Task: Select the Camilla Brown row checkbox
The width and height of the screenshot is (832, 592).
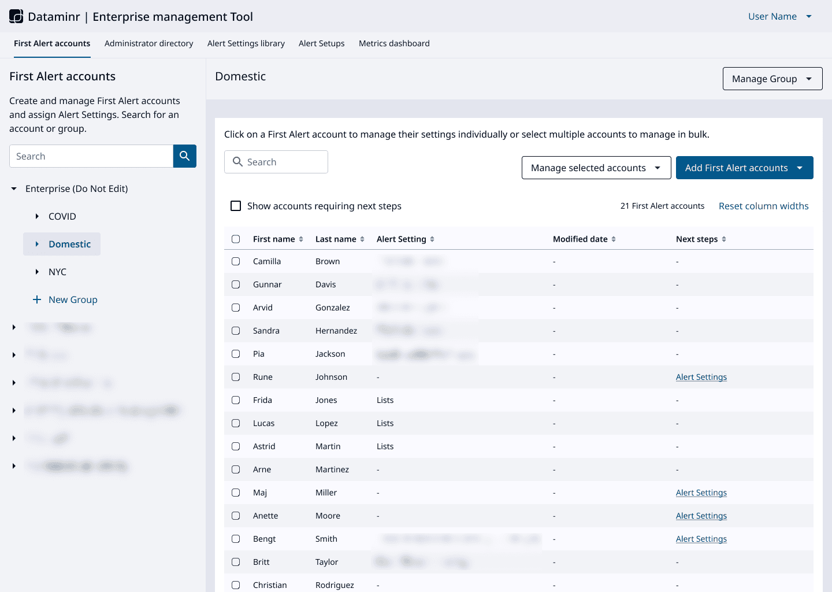Action: click(x=236, y=261)
